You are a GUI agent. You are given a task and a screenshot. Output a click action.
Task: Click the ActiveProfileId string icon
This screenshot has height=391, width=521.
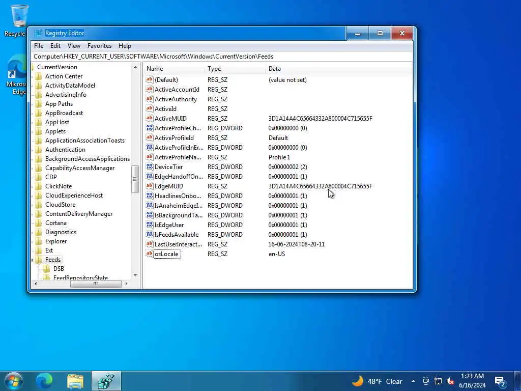150,137
